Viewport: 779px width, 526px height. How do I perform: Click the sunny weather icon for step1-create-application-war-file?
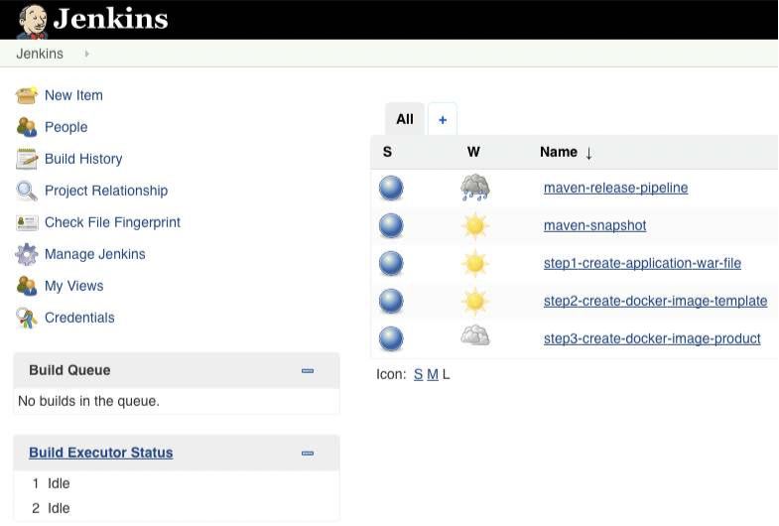coord(475,263)
